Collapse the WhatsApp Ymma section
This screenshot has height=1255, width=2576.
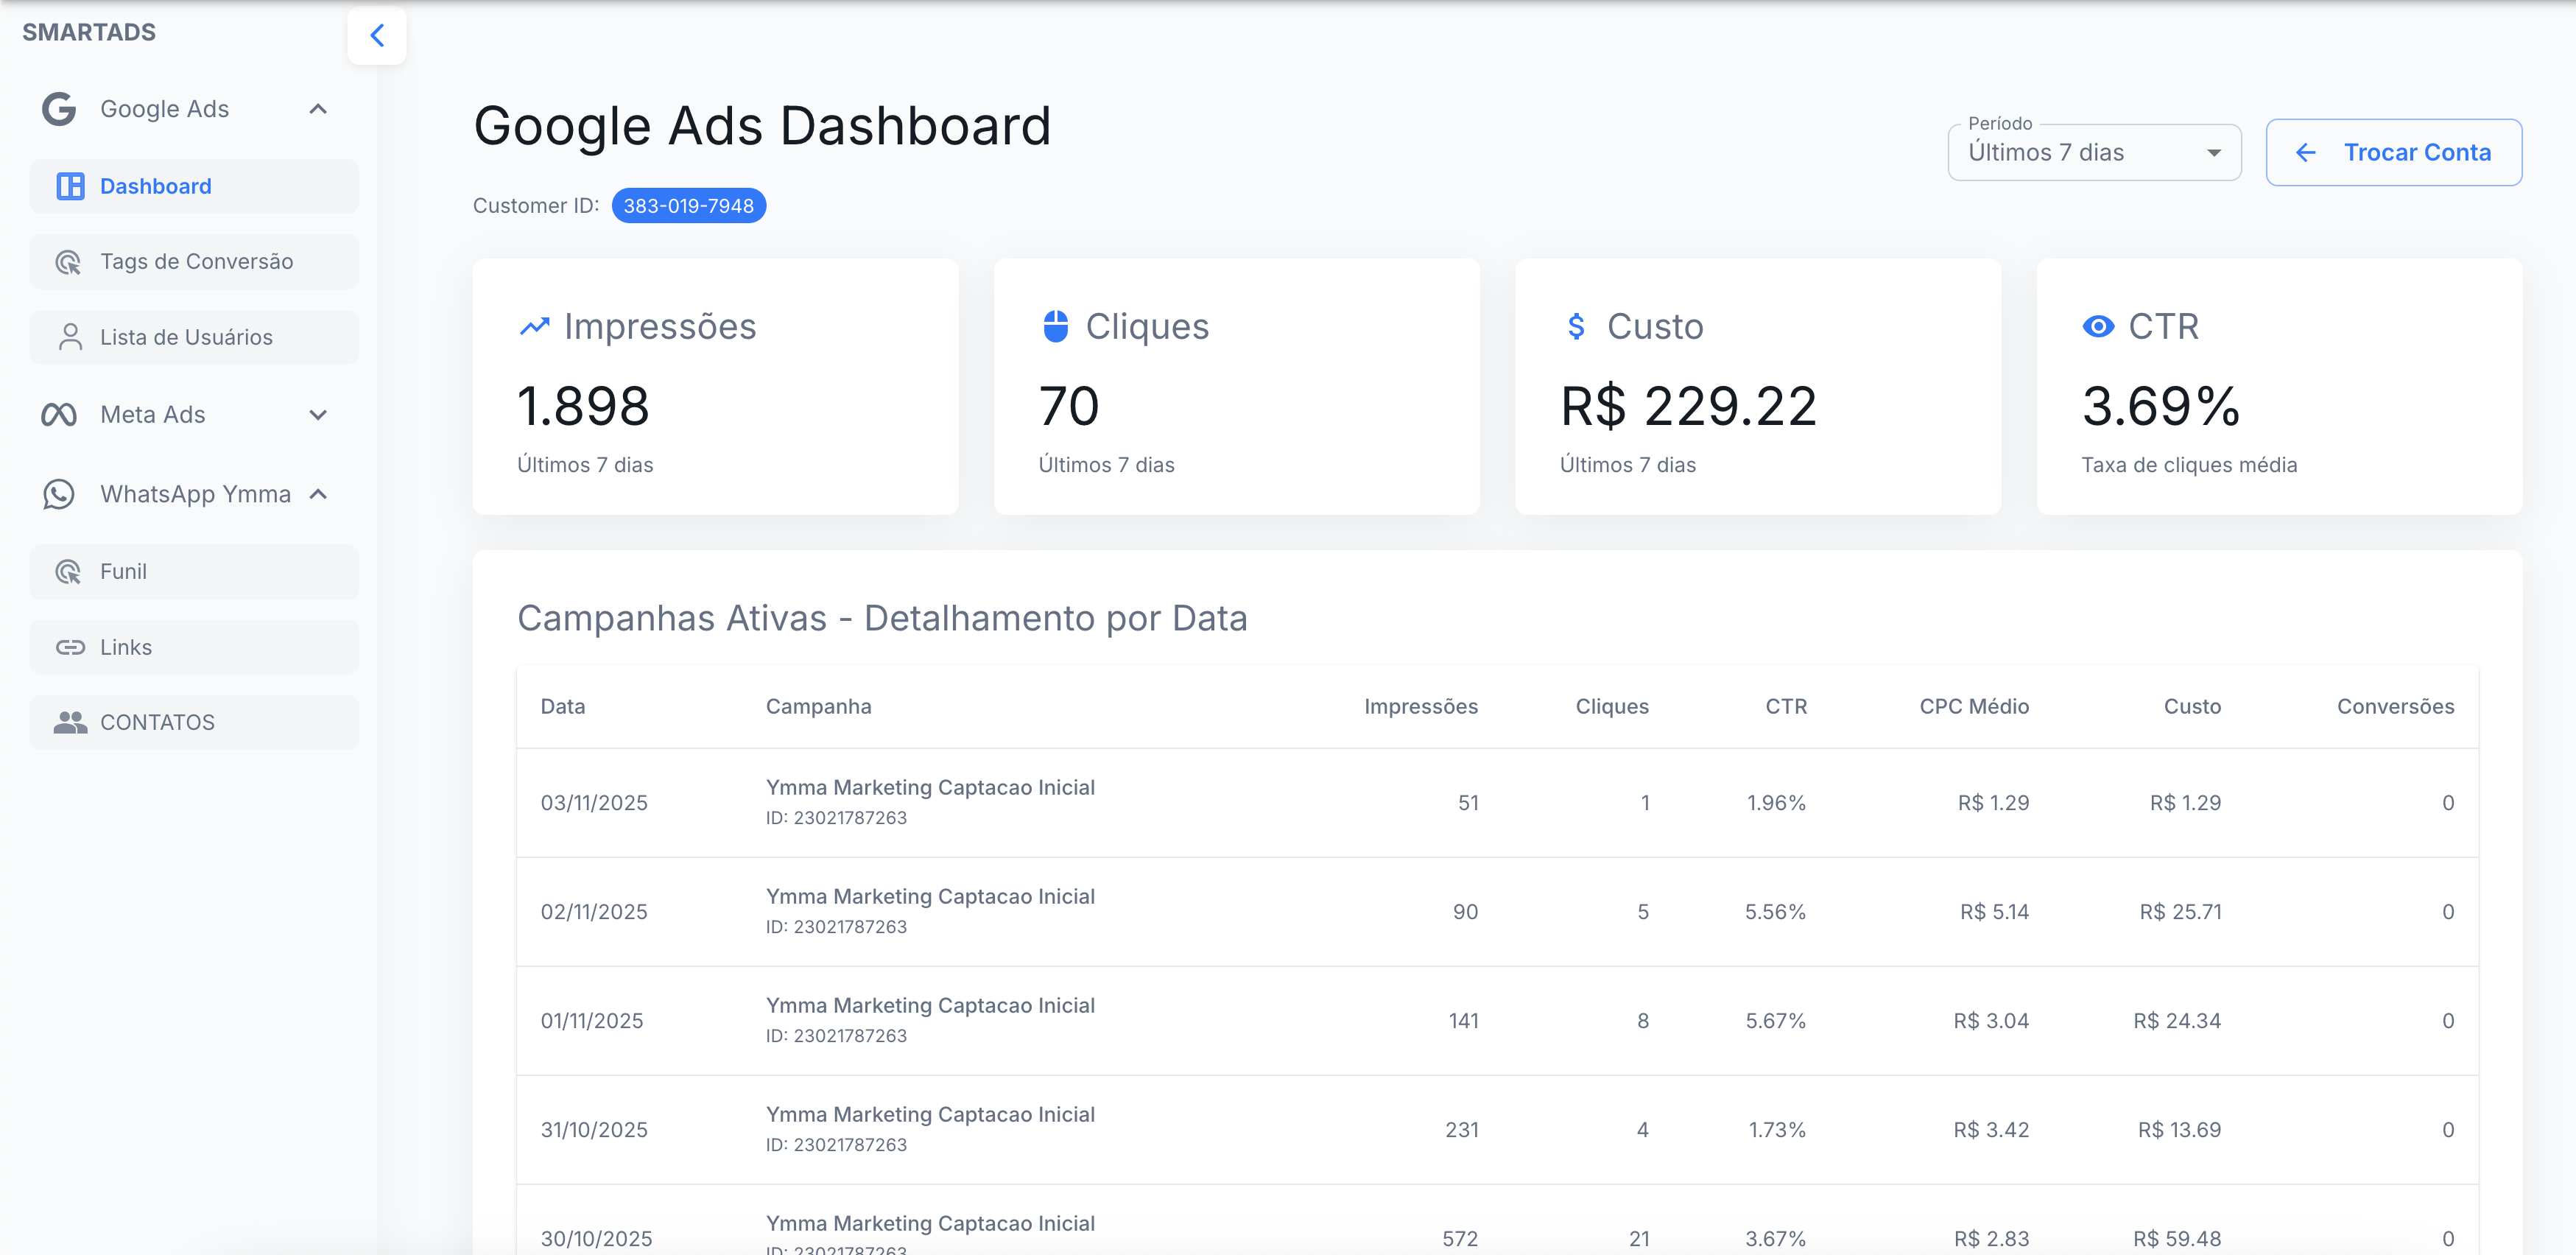coord(318,493)
